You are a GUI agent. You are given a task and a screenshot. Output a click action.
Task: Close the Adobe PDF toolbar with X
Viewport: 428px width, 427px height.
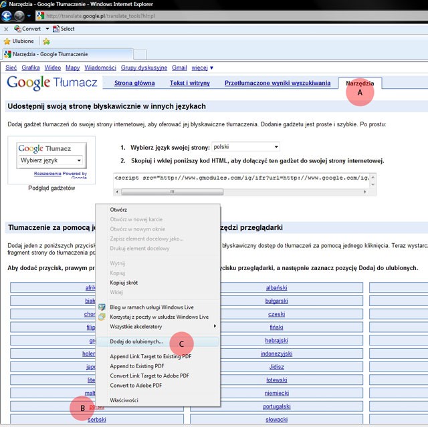click(x=6, y=29)
